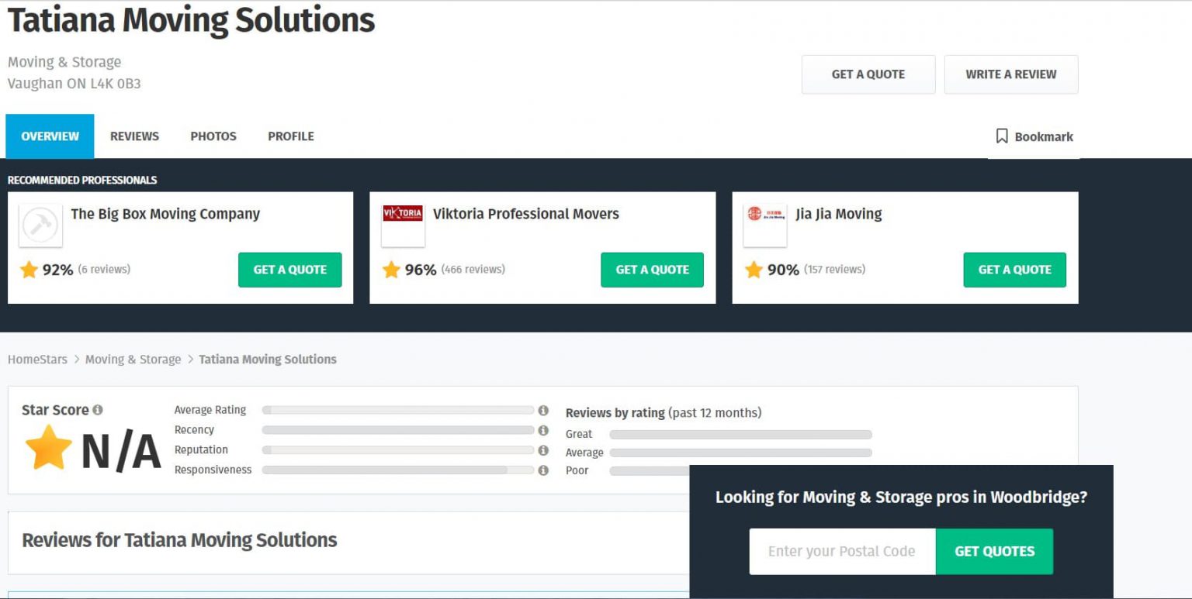Click the Viktoria Professional Movers logo
The image size is (1192, 599).
pos(403,225)
